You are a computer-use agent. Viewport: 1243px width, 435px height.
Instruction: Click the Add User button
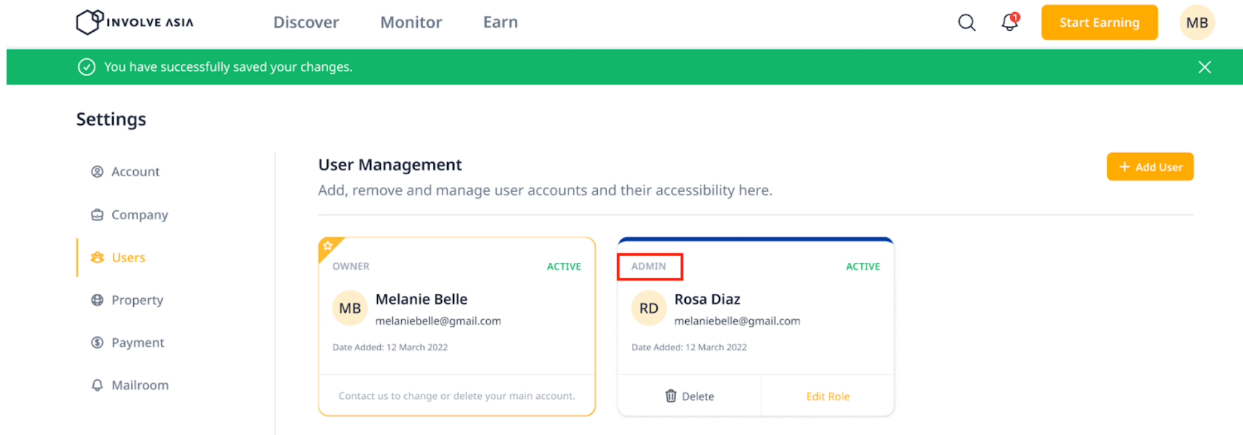pyautogui.click(x=1150, y=167)
